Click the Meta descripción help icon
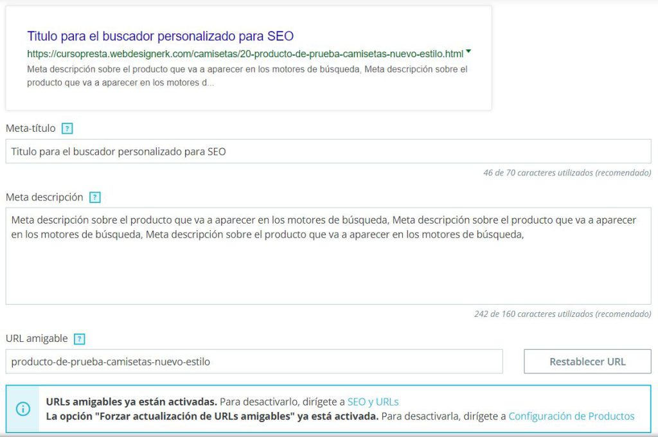The height and width of the screenshot is (437, 658). click(95, 197)
